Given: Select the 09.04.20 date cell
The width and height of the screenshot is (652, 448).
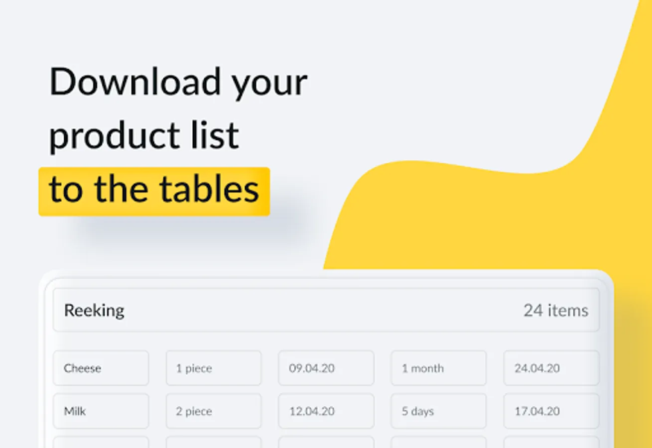Looking at the screenshot, I should coord(326,368).
